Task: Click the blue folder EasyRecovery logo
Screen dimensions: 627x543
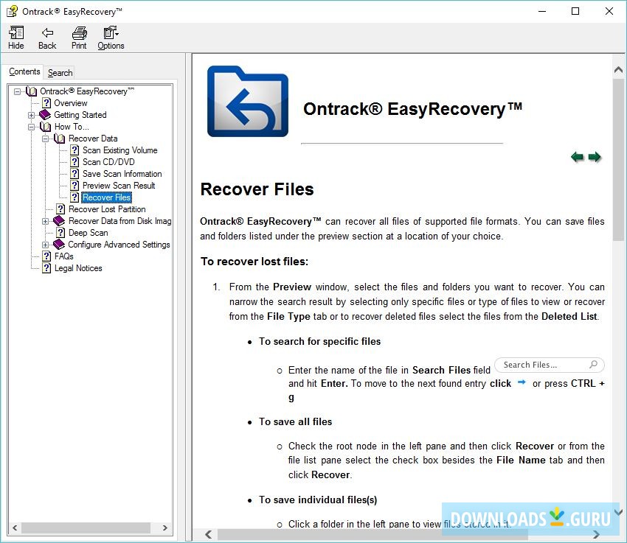Action: 248,102
